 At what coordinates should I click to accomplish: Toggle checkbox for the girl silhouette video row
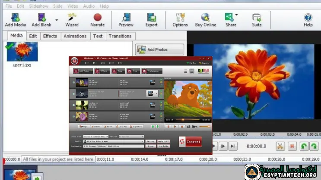[74, 105]
